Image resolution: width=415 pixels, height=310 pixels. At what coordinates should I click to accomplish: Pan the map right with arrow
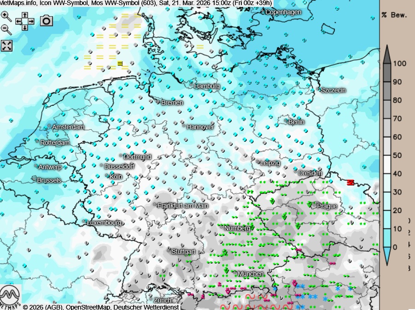(31, 21)
